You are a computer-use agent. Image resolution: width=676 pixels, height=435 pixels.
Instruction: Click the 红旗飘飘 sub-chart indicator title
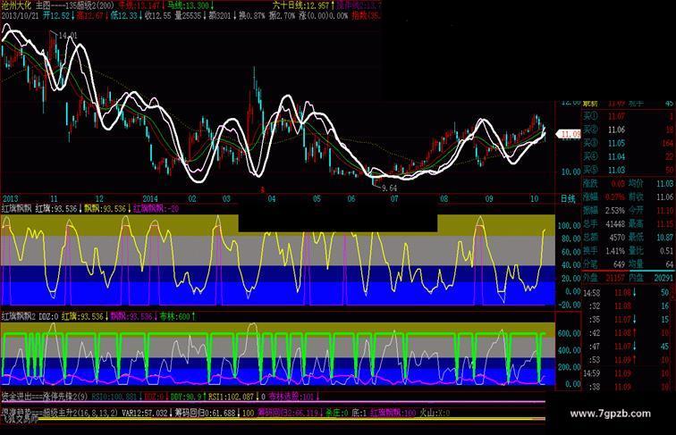pos(16,209)
